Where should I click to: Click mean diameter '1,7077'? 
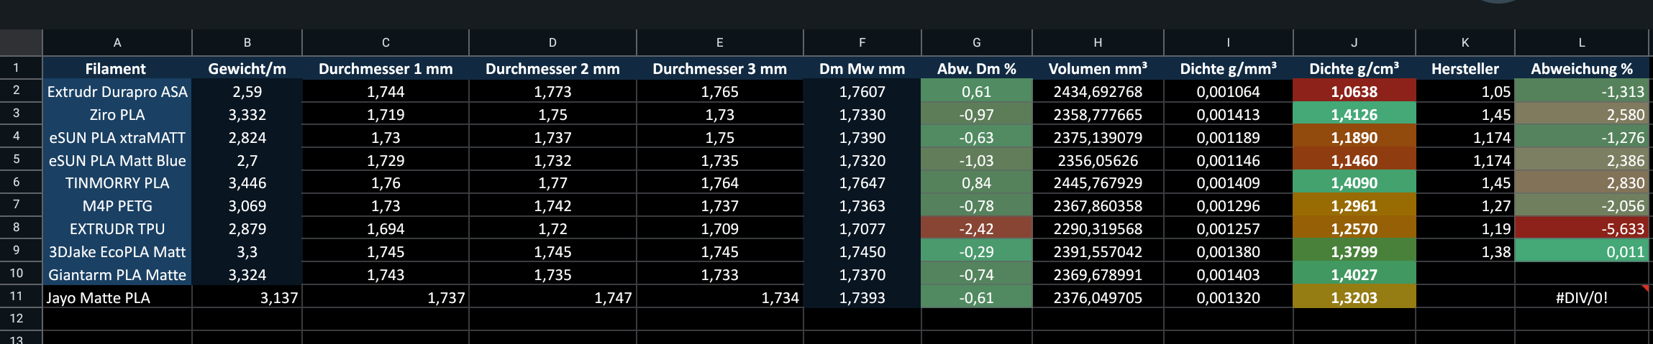[x=862, y=228]
